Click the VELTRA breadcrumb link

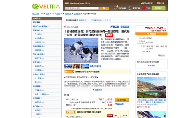click(35, 14)
